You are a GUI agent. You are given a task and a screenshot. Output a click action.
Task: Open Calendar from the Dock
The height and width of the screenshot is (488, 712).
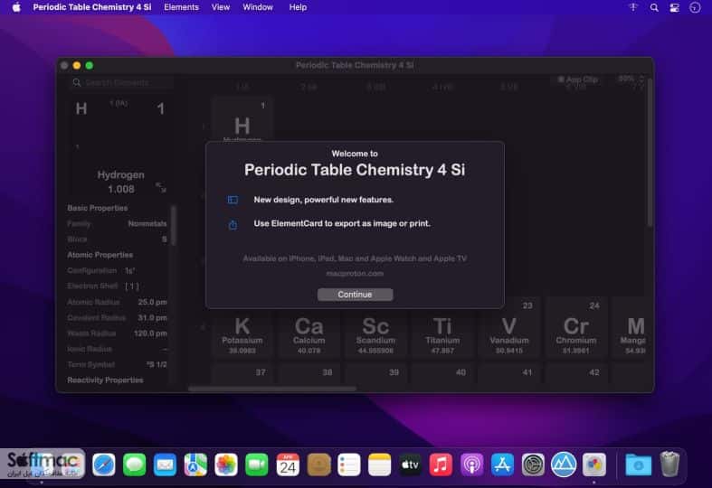click(x=288, y=465)
